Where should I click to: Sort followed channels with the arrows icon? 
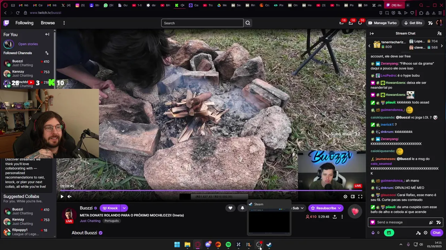coord(47,53)
